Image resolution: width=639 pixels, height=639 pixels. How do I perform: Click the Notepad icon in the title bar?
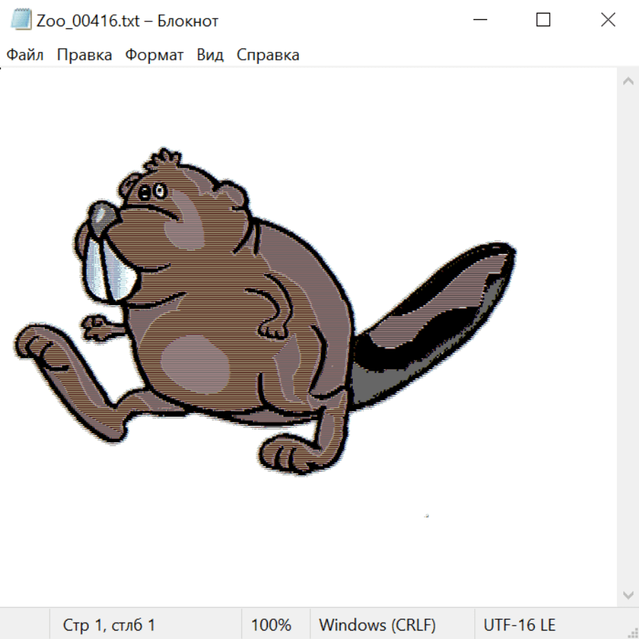click(x=22, y=20)
